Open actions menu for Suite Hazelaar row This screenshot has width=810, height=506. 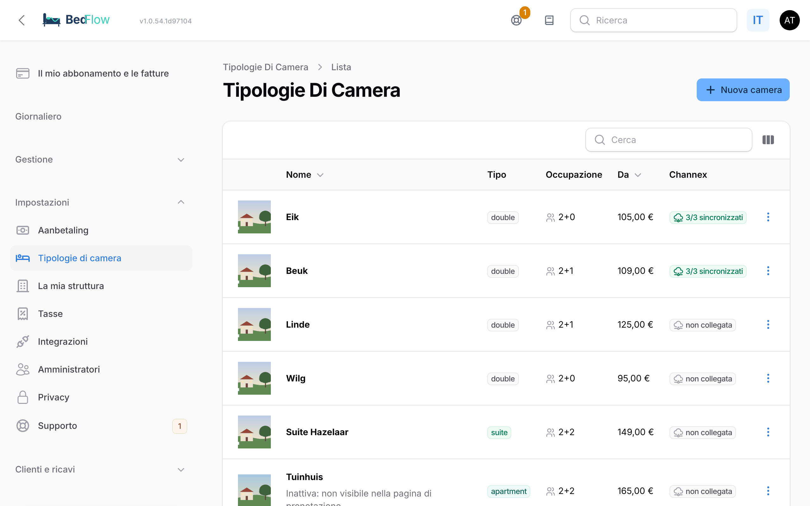click(768, 432)
